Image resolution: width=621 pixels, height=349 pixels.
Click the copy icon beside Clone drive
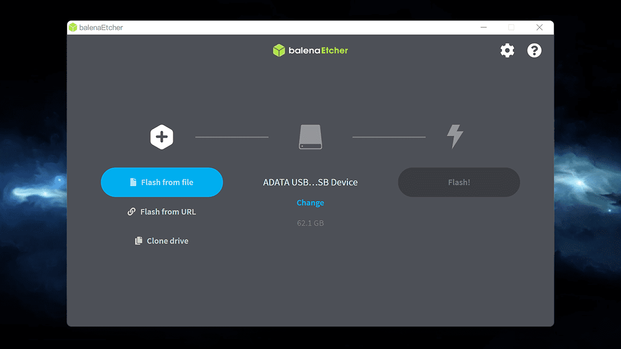[x=139, y=241]
